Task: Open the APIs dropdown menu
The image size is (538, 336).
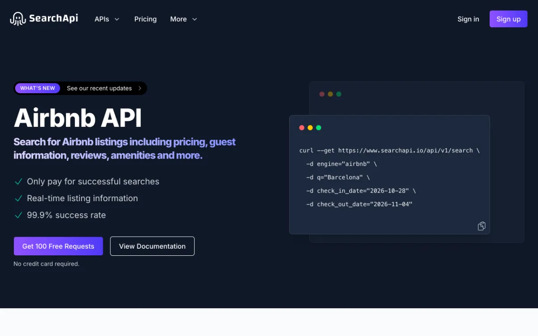Action: coord(107,19)
